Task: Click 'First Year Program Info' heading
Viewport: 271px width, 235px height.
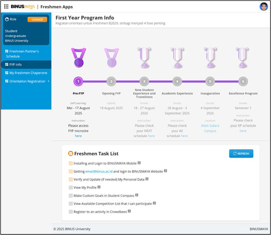Action: pyautogui.click(x=85, y=17)
